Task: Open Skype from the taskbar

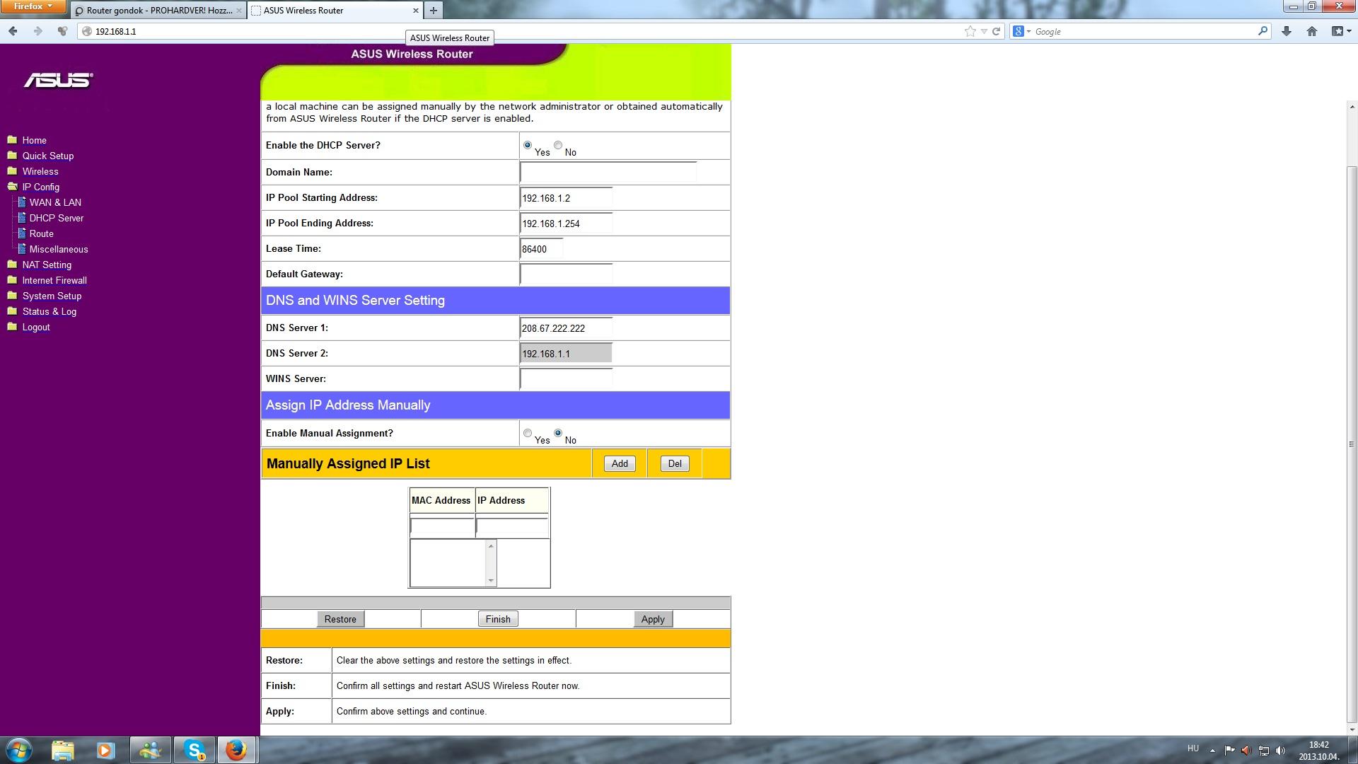Action: (194, 750)
